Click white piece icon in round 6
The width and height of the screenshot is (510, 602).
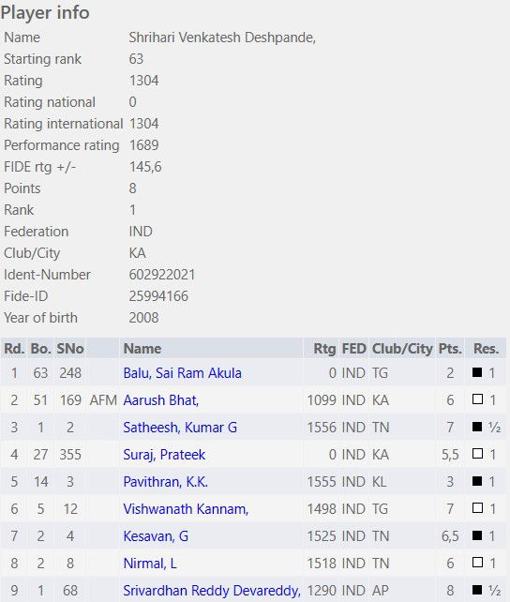point(477,508)
